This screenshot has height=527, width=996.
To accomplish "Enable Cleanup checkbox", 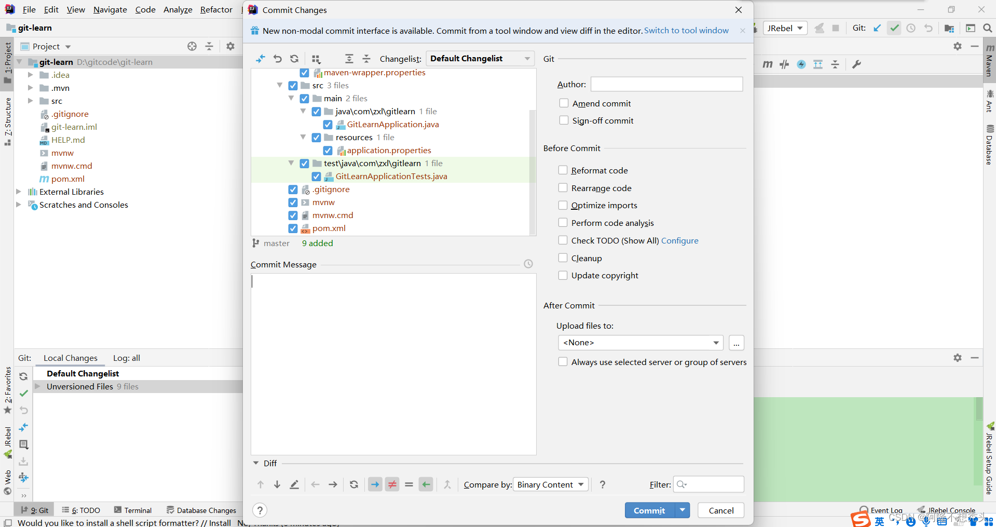I will pyautogui.click(x=563, y=258).
